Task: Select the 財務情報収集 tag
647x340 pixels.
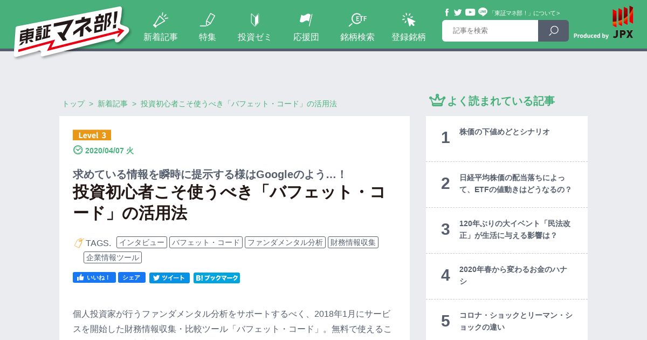Action: 353,242
